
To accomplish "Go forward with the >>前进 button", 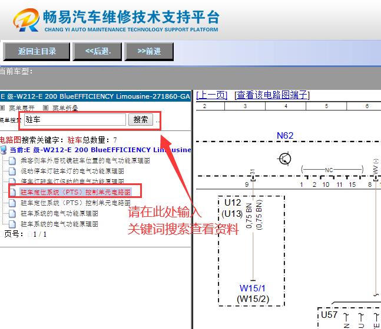I will point(149,51).
